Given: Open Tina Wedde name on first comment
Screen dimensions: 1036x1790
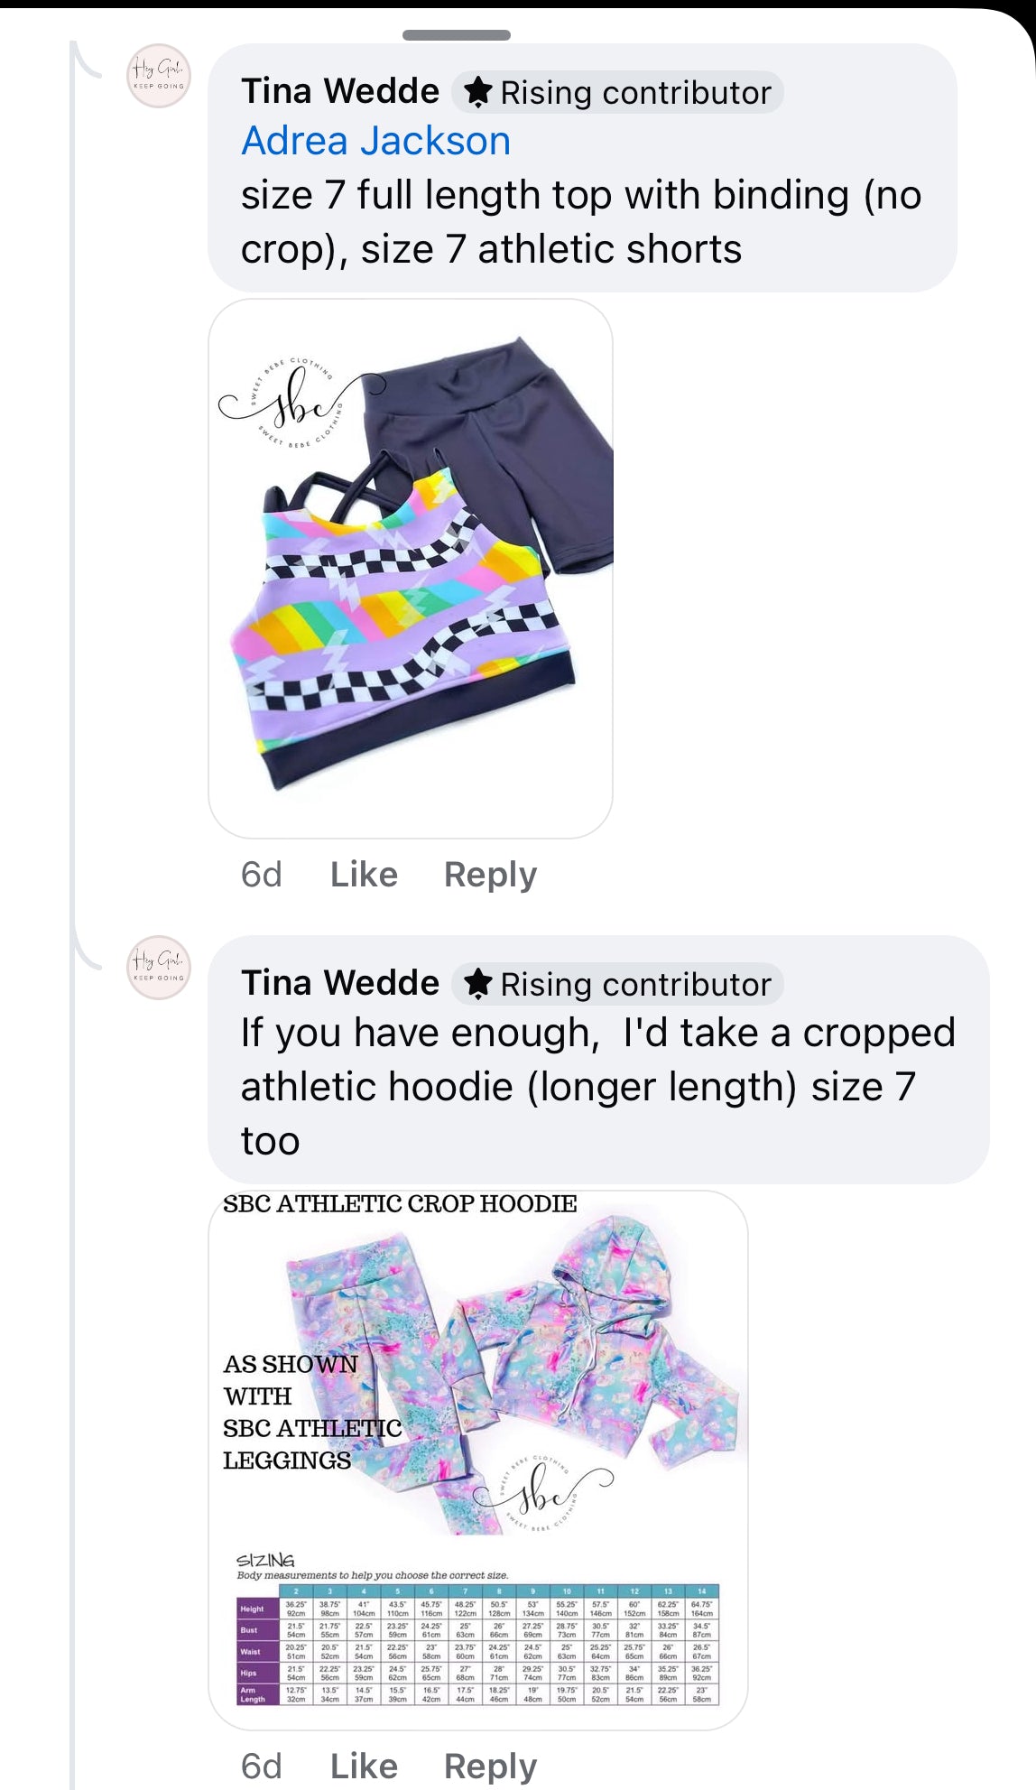Looking at the screenshot, I should point(340,91).
